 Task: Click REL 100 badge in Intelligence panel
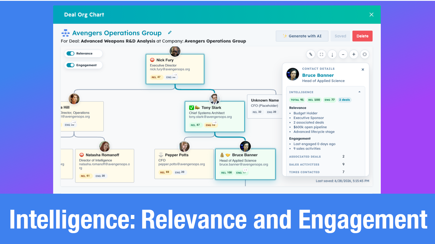pyautogui.click(x=314, y=100)
